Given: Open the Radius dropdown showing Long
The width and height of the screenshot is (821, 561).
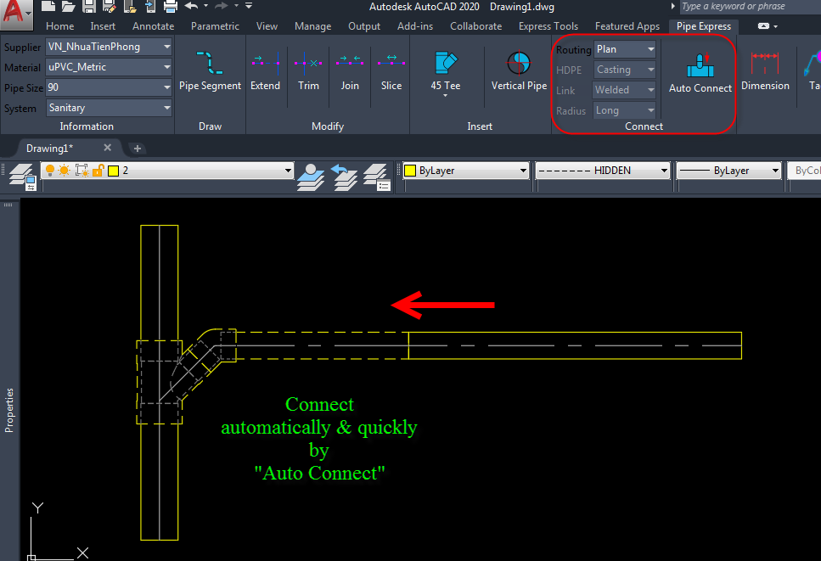Looking at the screenshot, I should pyautogui.click(x=625, y=110).
